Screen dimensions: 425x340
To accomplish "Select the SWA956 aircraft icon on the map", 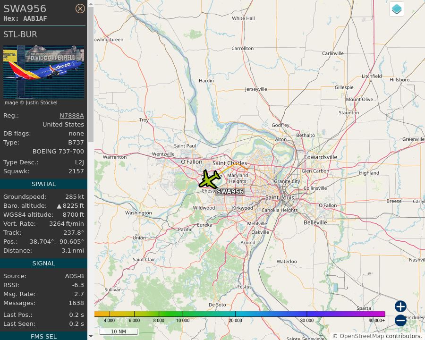I will [209, 179].
